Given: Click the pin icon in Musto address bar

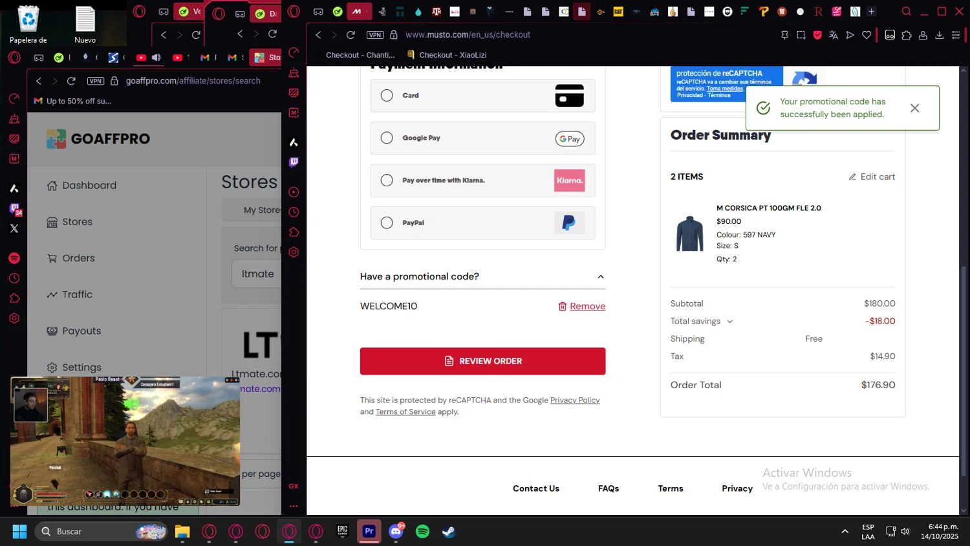Looking at the screenshot, I should click(x=784, y=35).
